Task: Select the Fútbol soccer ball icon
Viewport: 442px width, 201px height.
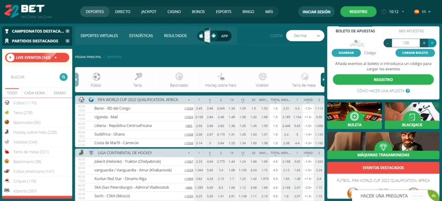Action: tap(96, 77)
